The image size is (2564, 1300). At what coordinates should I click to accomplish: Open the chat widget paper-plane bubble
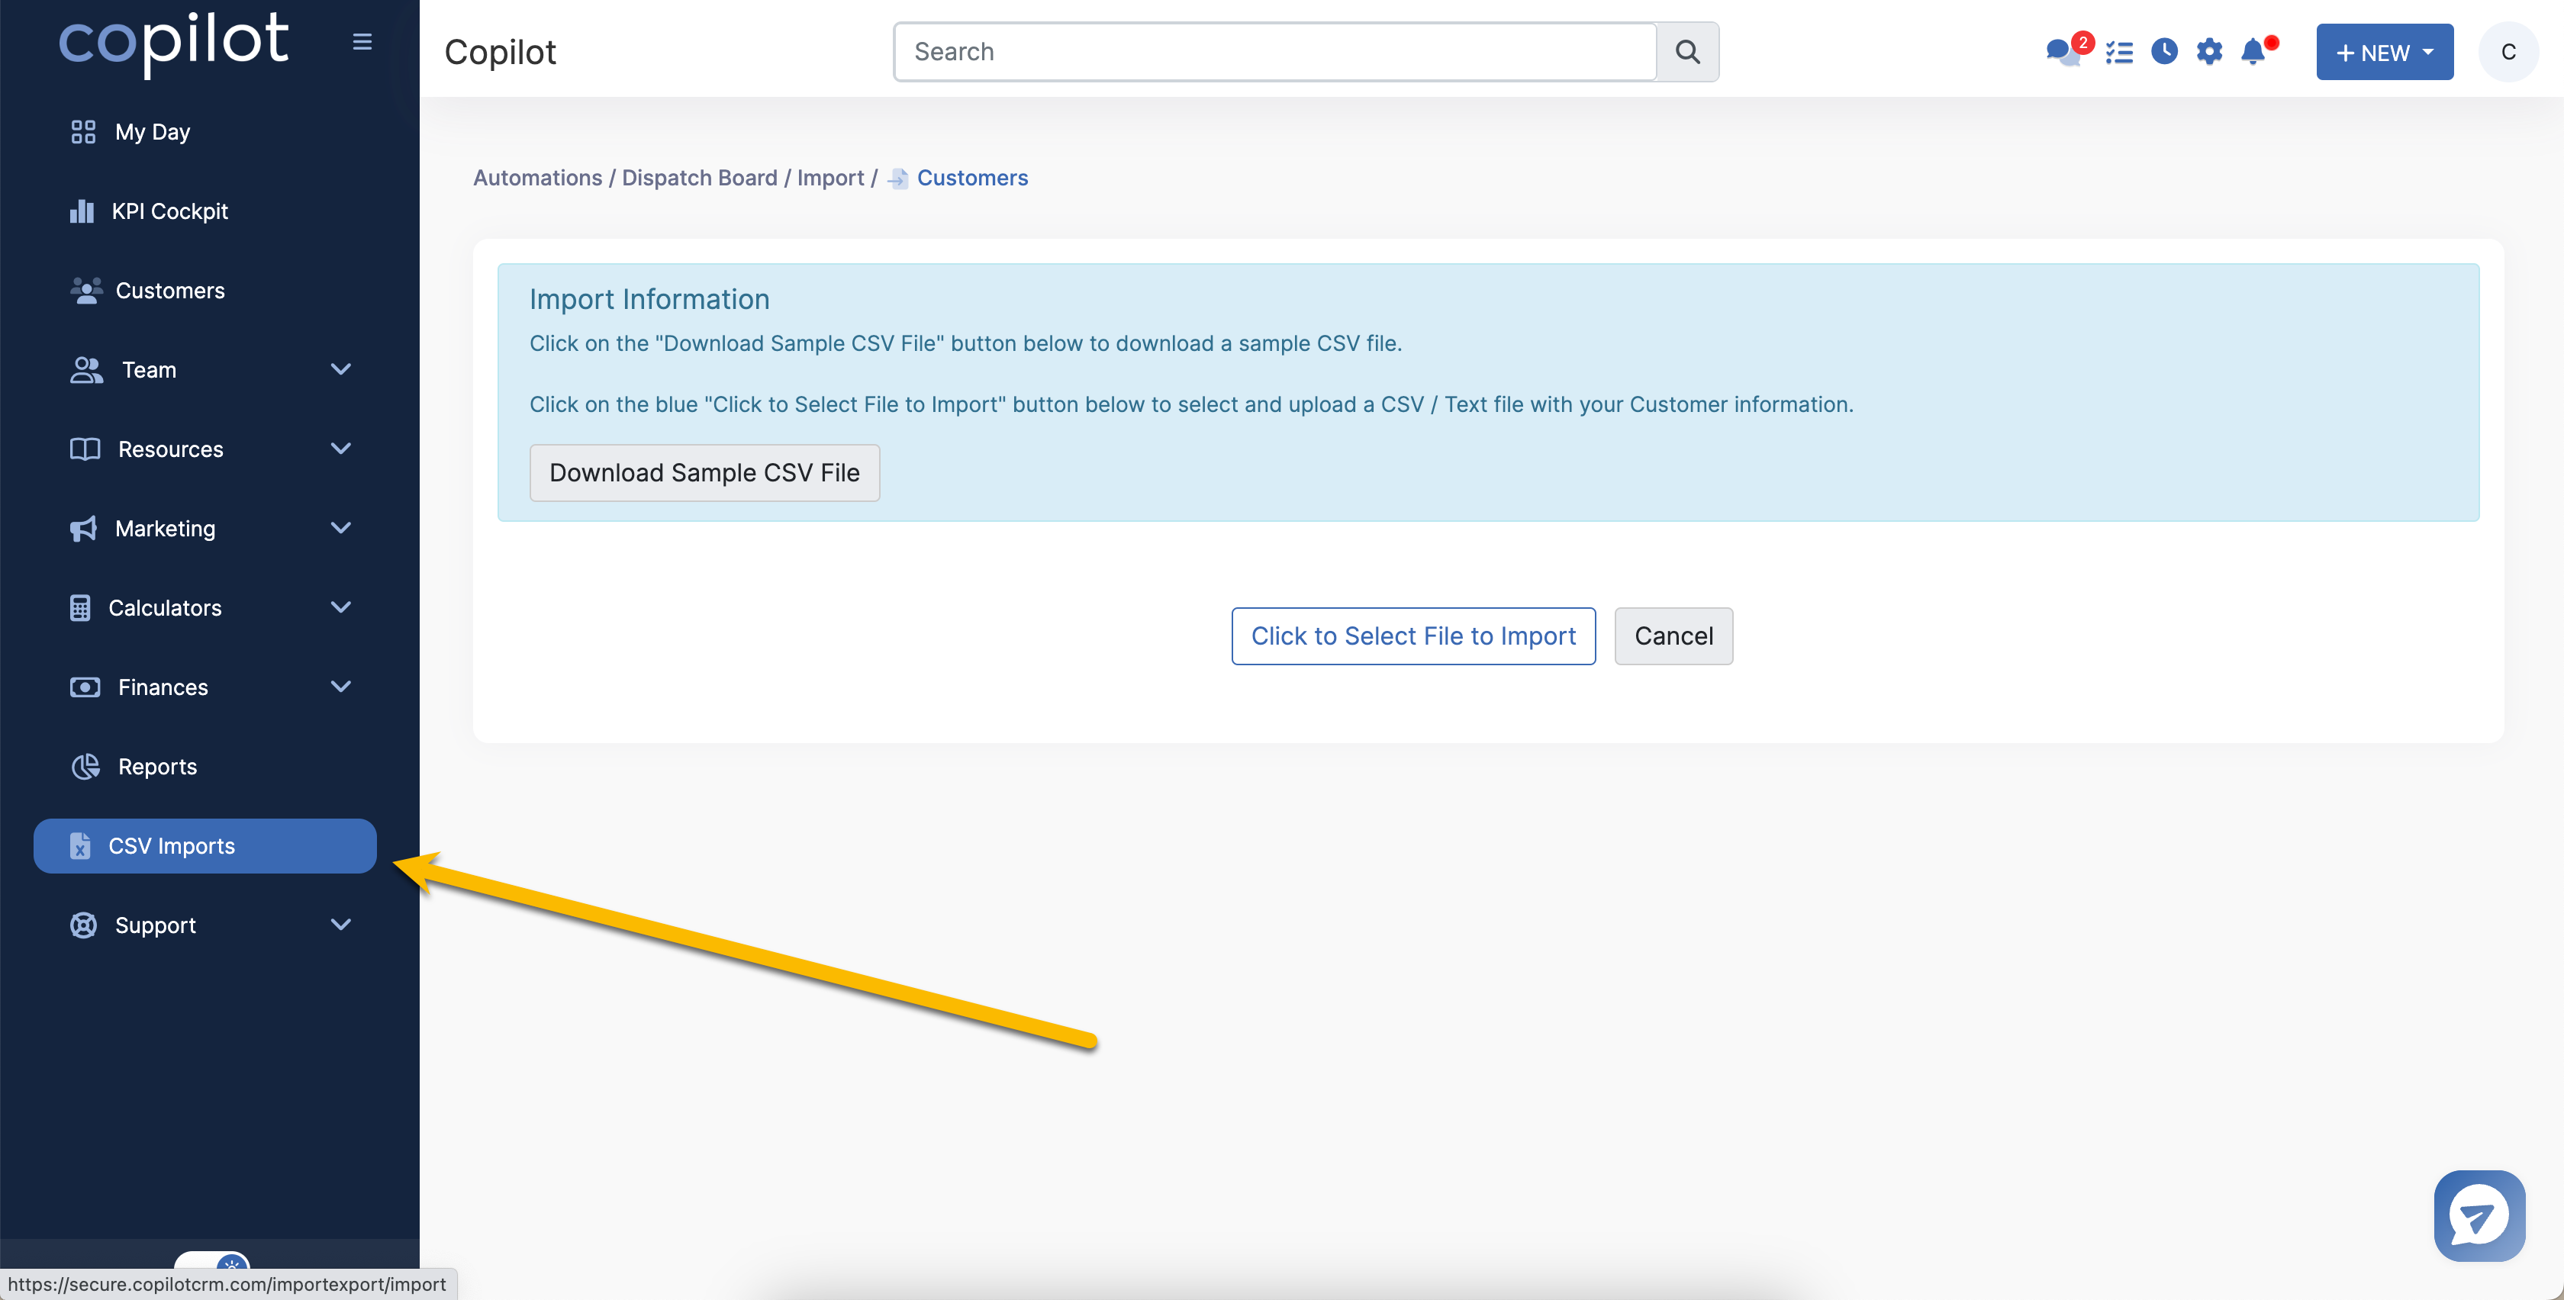coord(2479,1215)
